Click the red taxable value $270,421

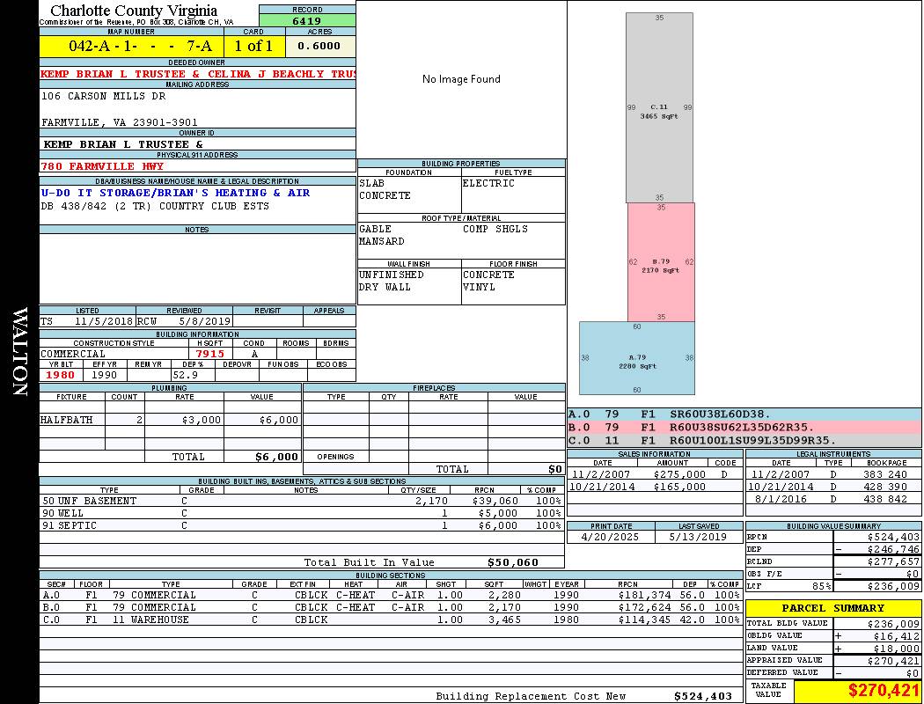(x=883, y=692)
